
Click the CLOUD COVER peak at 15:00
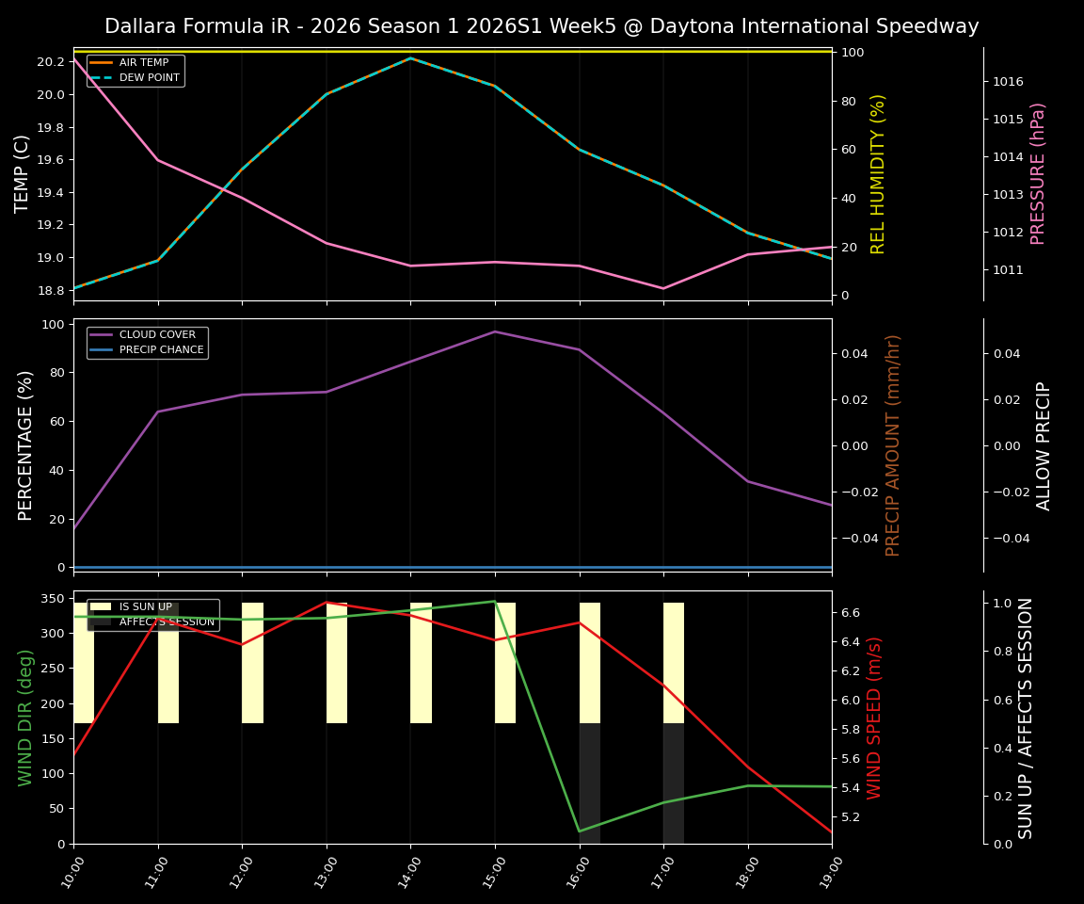[494, 331]
